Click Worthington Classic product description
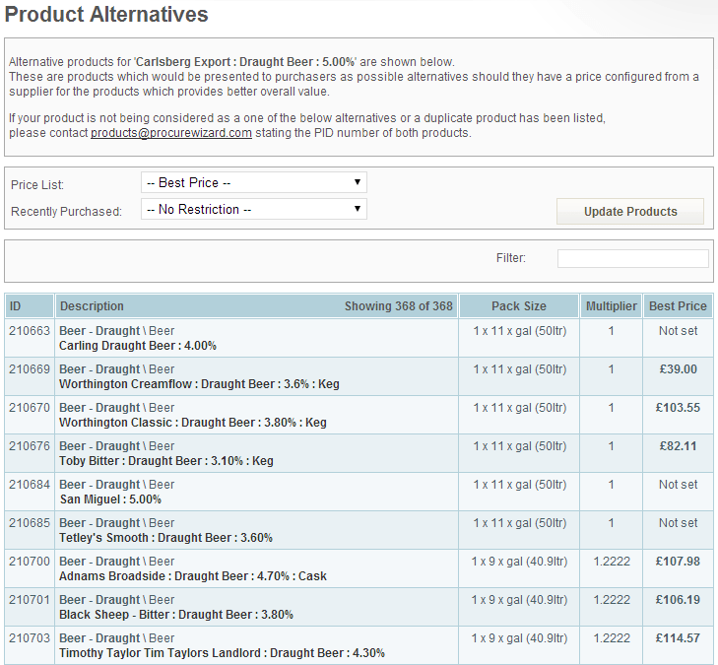This screenshot has width=718, height=665. click(193, 423)
